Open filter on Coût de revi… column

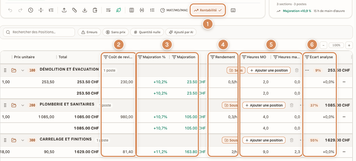(x=105, y=57)
